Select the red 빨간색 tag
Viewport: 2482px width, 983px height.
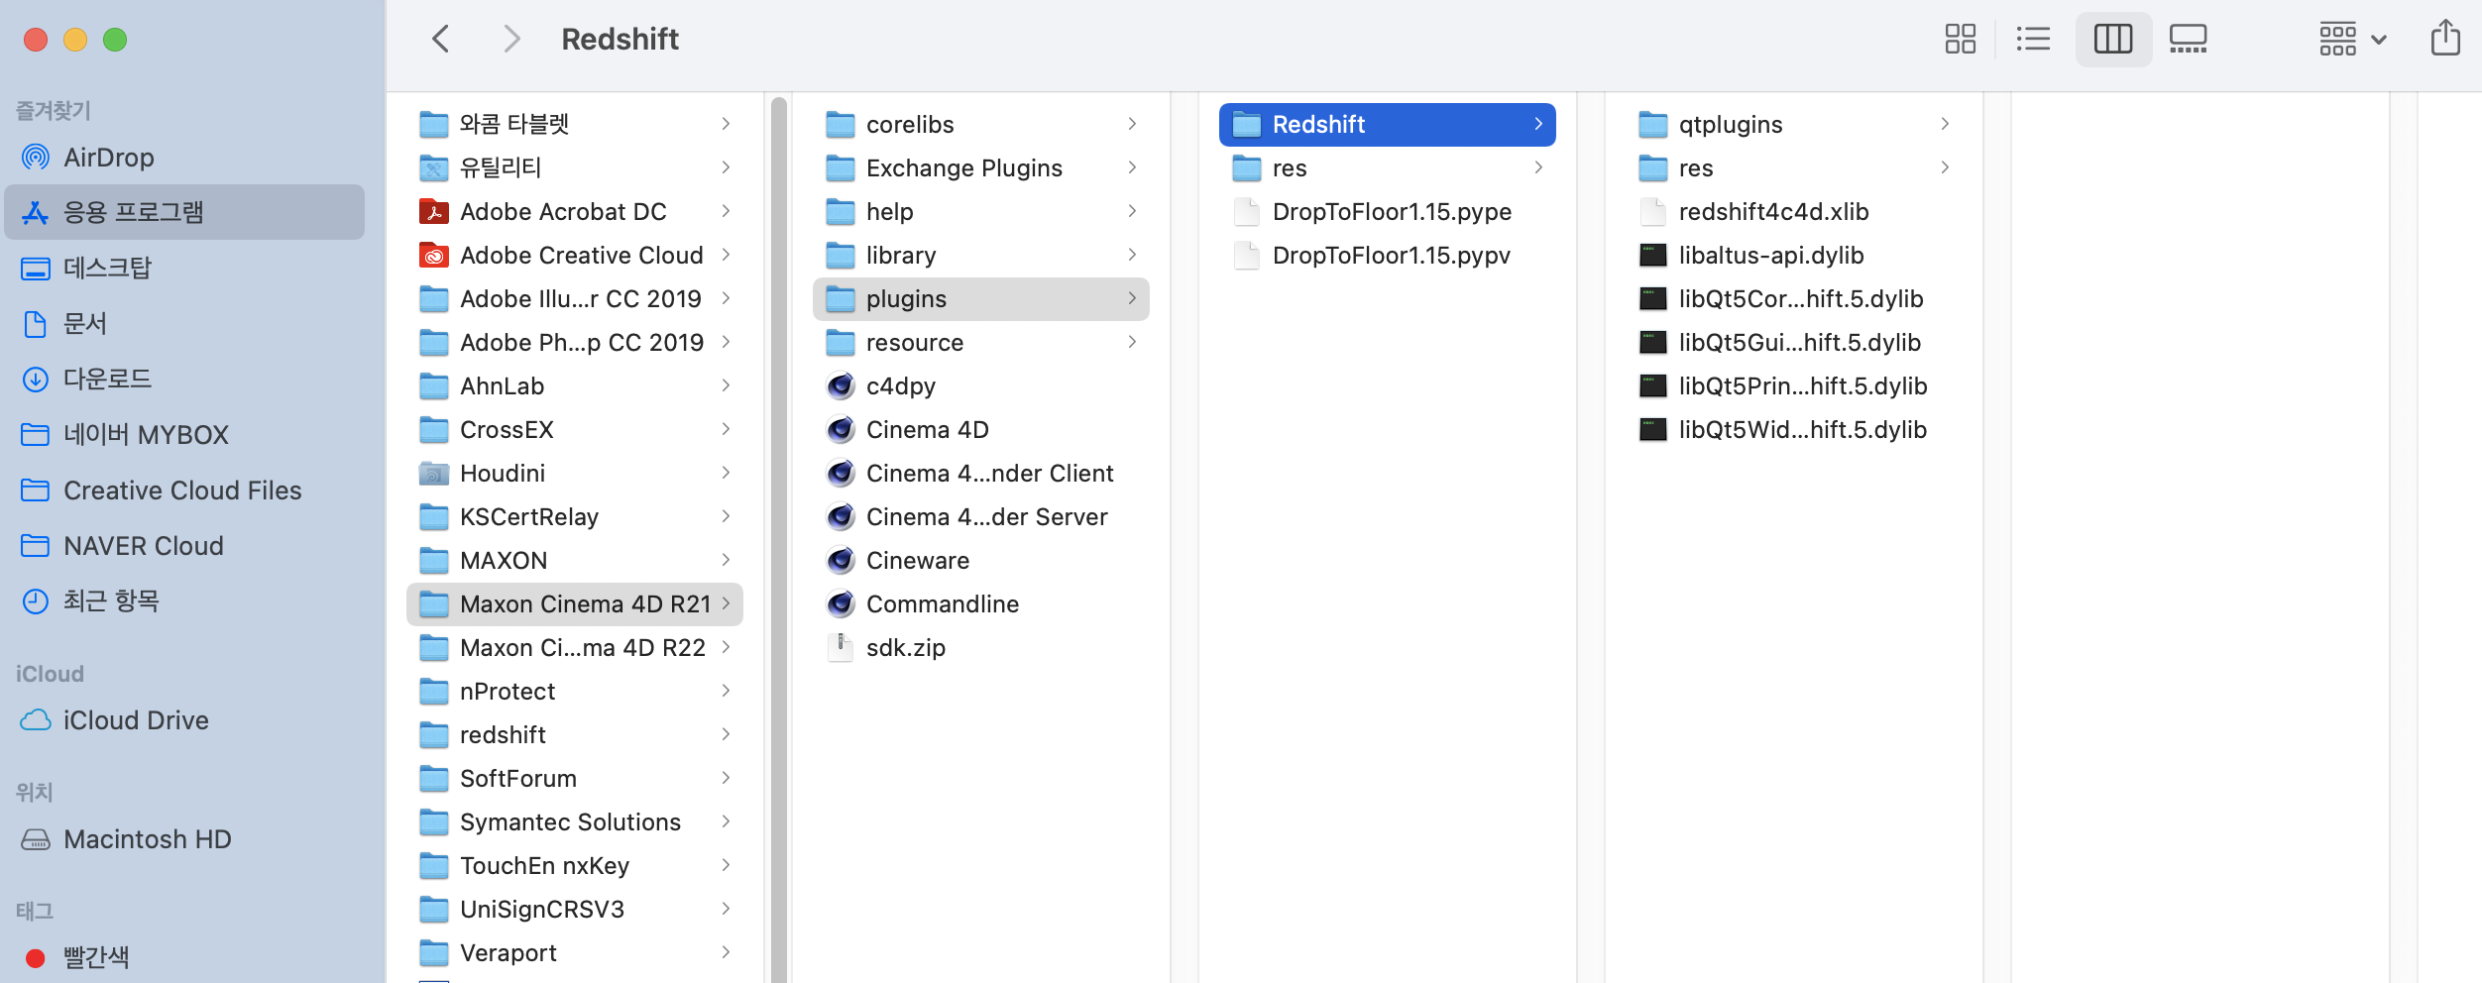[184, 957]
